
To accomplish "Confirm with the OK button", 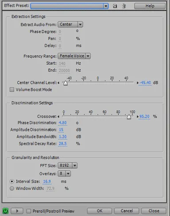I will point(100,211).
